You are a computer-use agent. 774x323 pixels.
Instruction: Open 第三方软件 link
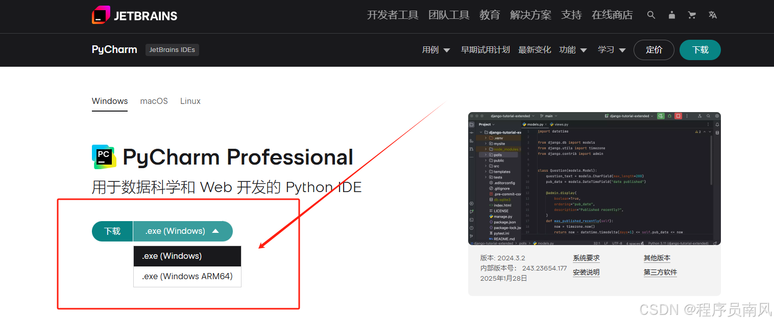pos(660,273)
